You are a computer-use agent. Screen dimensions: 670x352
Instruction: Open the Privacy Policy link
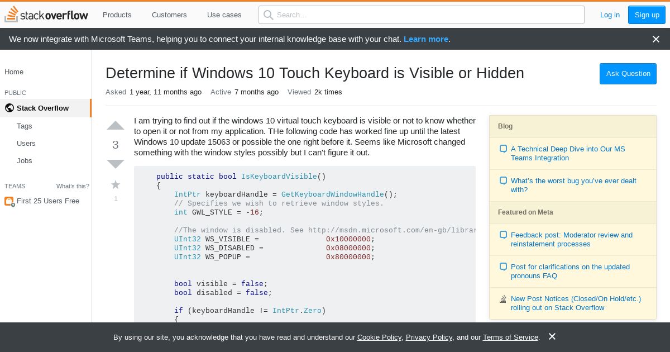429,337
